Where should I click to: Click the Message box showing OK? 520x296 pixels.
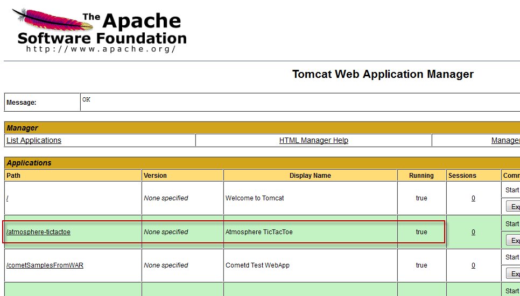[299, 102]
